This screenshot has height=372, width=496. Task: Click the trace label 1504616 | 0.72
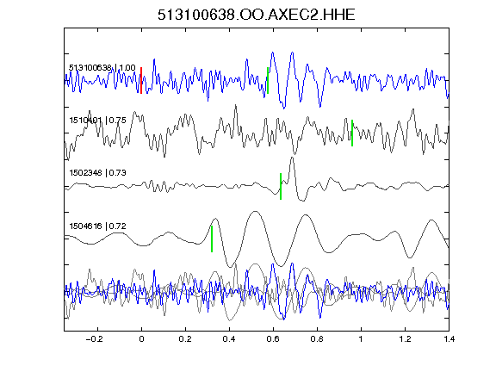(x=98, y=226)
